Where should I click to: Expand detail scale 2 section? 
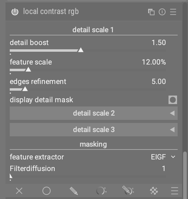(x=94, y=113)
